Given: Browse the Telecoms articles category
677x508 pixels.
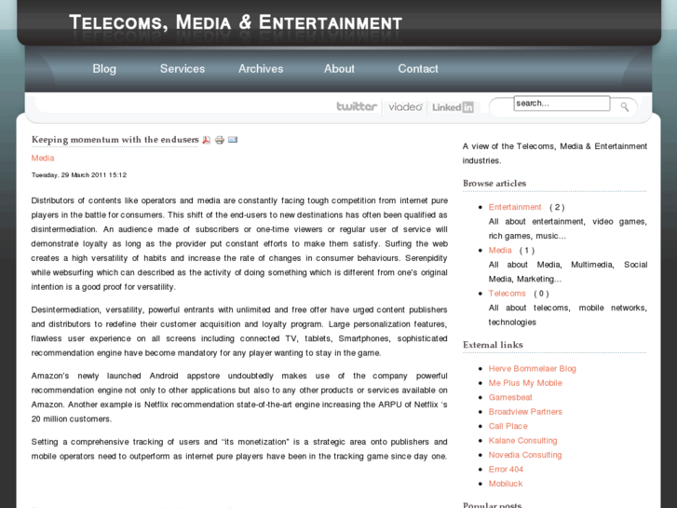Looking at the screenshot, I should (508, 294).
